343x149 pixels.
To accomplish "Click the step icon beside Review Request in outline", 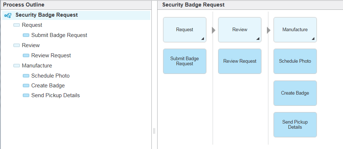I will click(x=26, y=55).
